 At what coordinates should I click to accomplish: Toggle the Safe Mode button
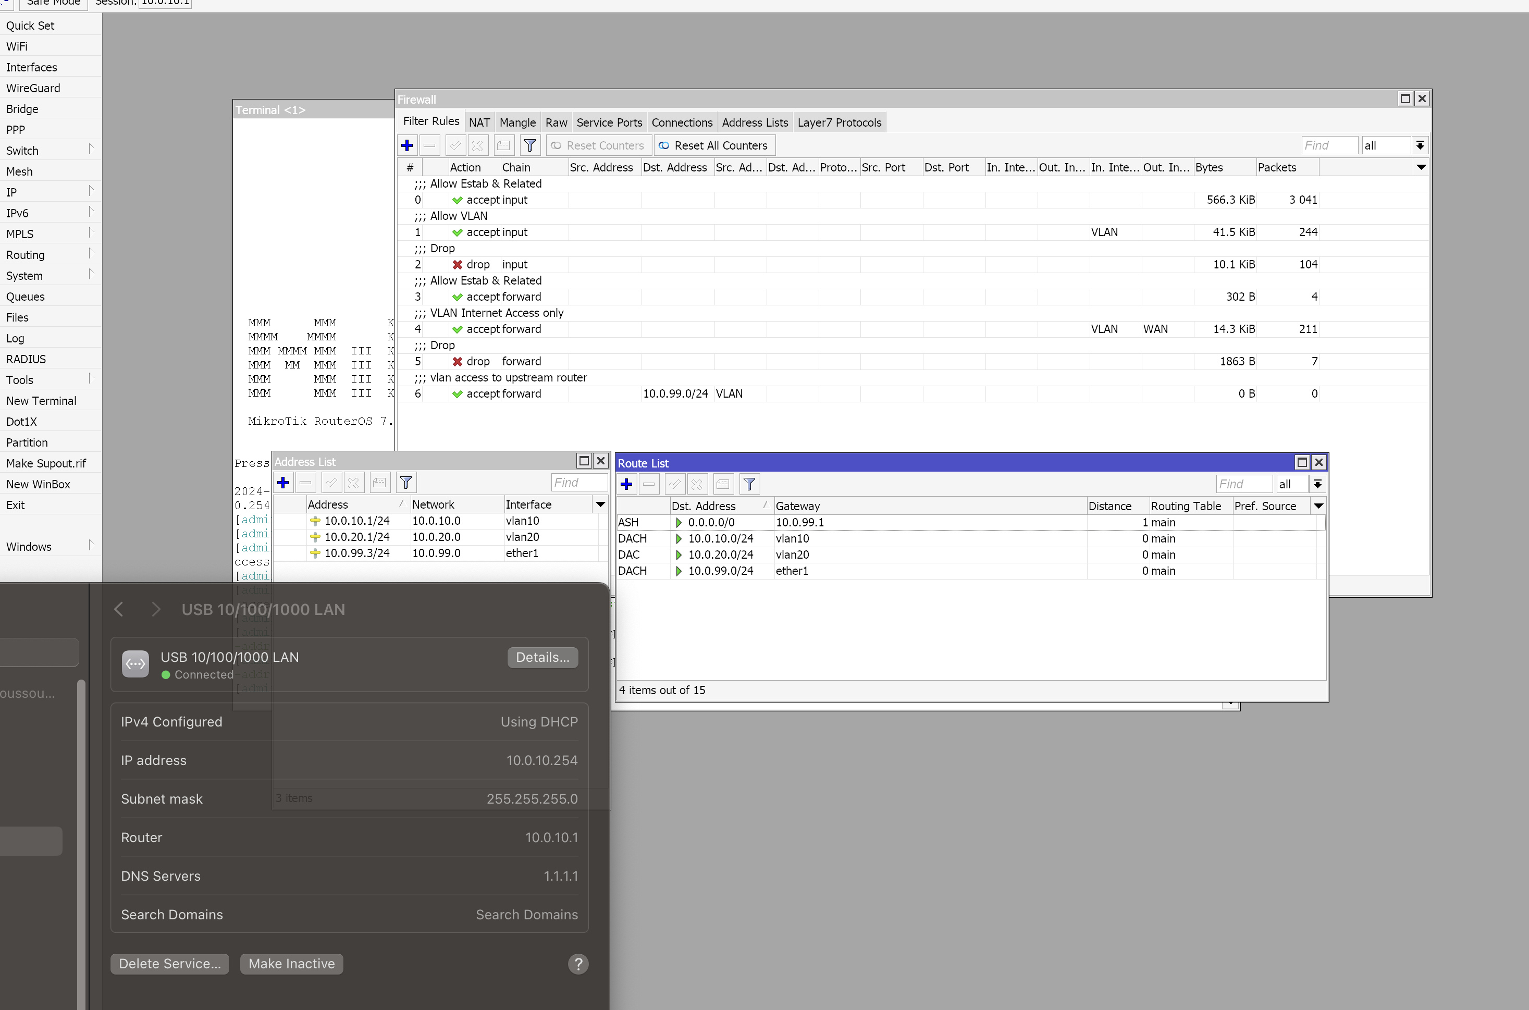[54, 3]
